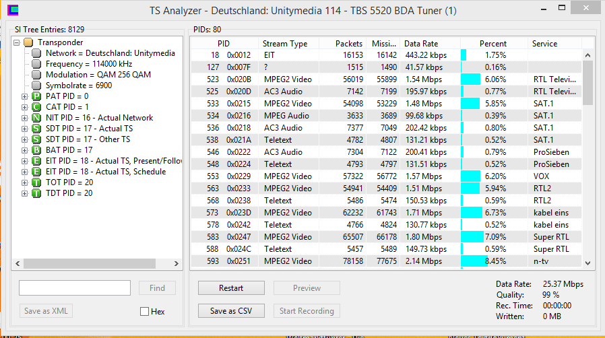Select the PID 563 RTL2 video row

tap(386, 189)
